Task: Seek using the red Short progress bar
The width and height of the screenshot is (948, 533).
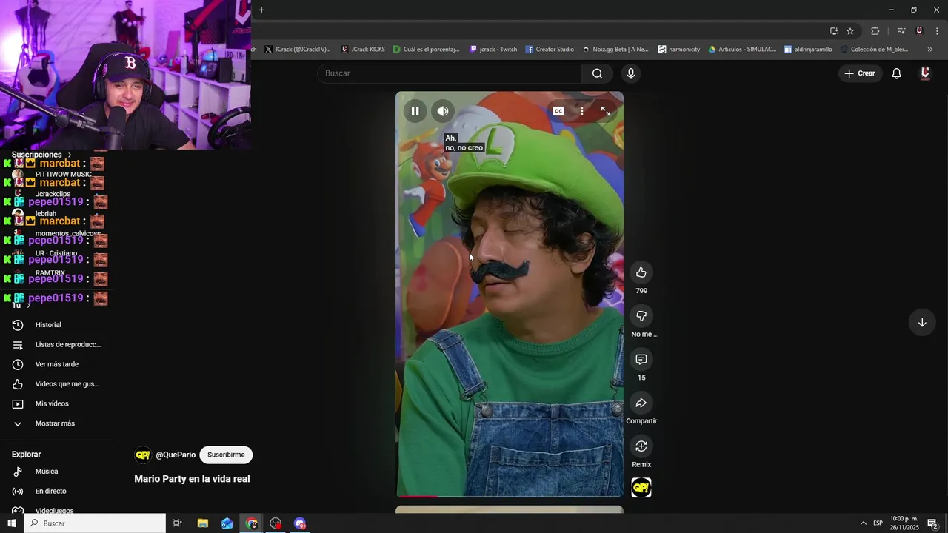Action: pyautogui.click(x=510, y=496)
